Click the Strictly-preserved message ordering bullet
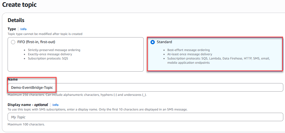This screenshot has width=285, height=133. (x=54, y=50)
